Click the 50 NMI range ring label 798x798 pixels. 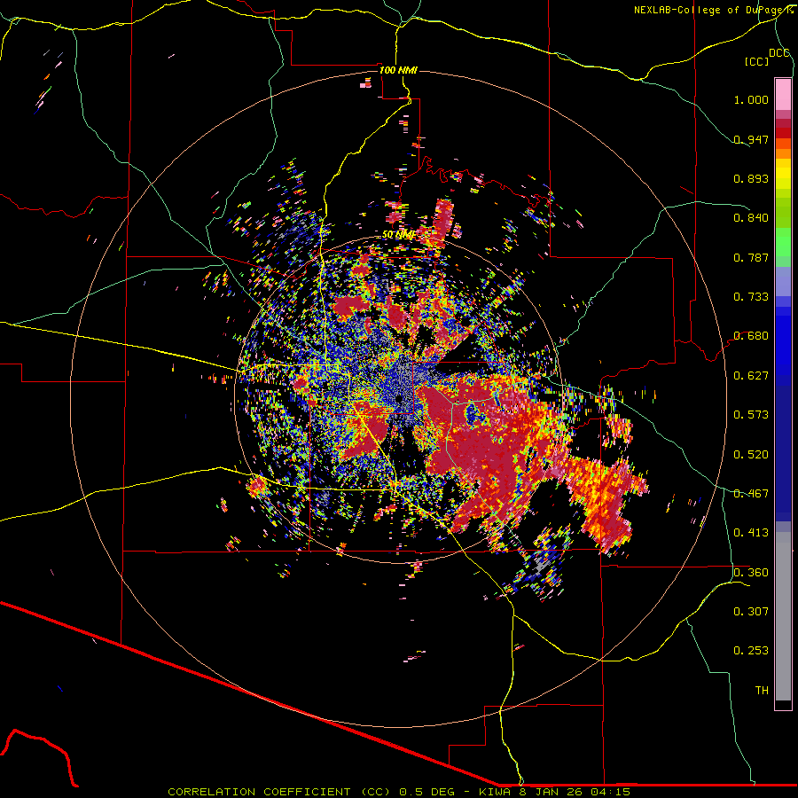(398, 235)
